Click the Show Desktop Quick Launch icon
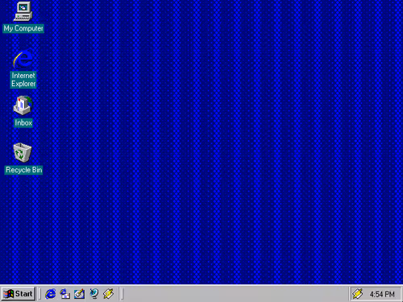This screenshot has height=302, width=403. pos(79,294)
